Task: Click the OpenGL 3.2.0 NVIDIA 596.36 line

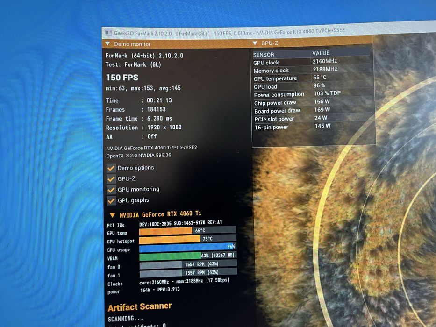Action: (139, 156)
